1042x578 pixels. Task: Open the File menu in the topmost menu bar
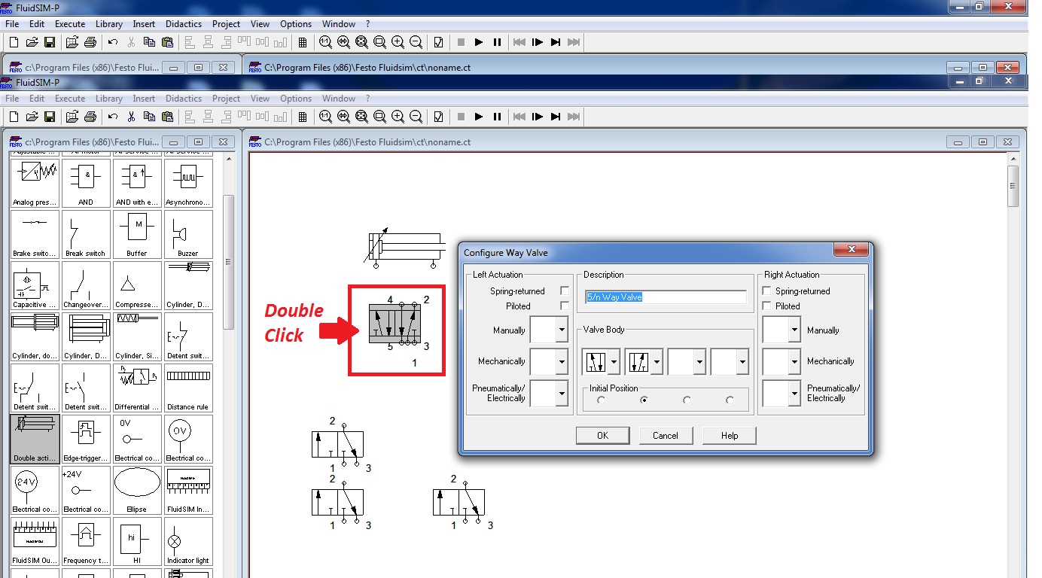click(12, 24)
